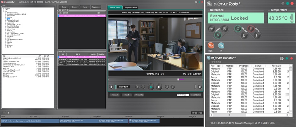Step back one frame

tap(137, 87)
